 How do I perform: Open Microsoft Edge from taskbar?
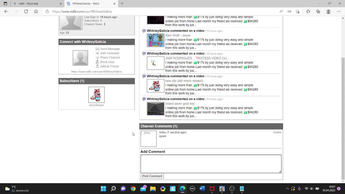click(x=182, y=189)
